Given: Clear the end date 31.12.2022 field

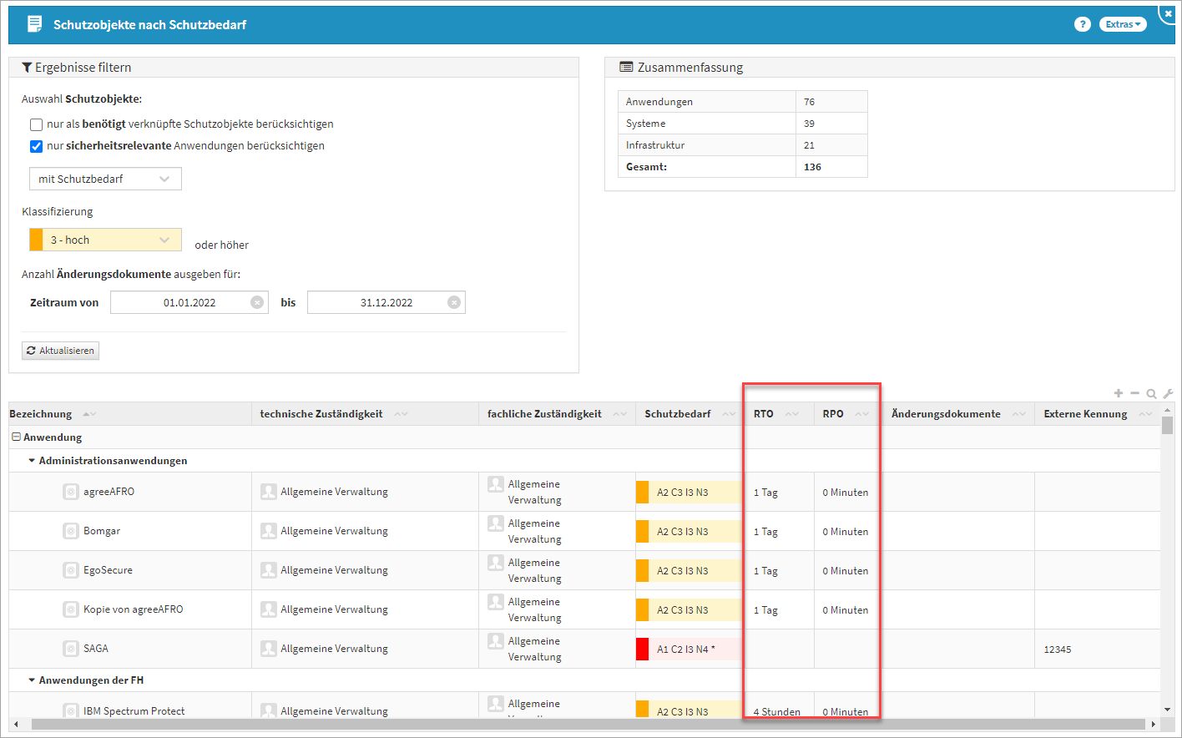Looking at the screenshot, I should pyautogui.click(x=454, y=302).
